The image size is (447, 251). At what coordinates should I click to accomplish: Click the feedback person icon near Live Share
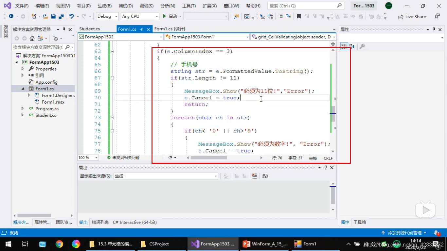coord(437,16)
